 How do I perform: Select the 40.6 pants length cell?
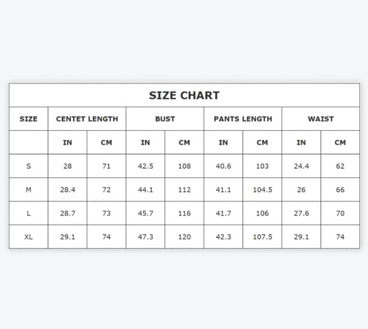tap(223, 166)
